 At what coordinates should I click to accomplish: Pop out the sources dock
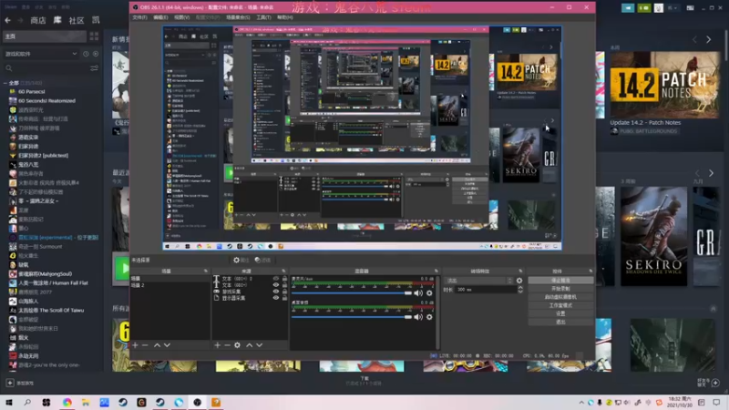tap(283, 271)
